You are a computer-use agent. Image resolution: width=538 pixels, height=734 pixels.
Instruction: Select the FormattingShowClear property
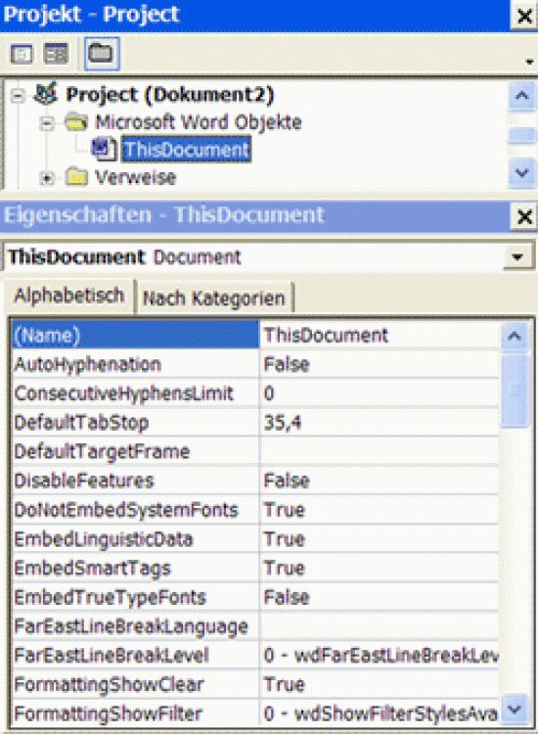(135, 684)
